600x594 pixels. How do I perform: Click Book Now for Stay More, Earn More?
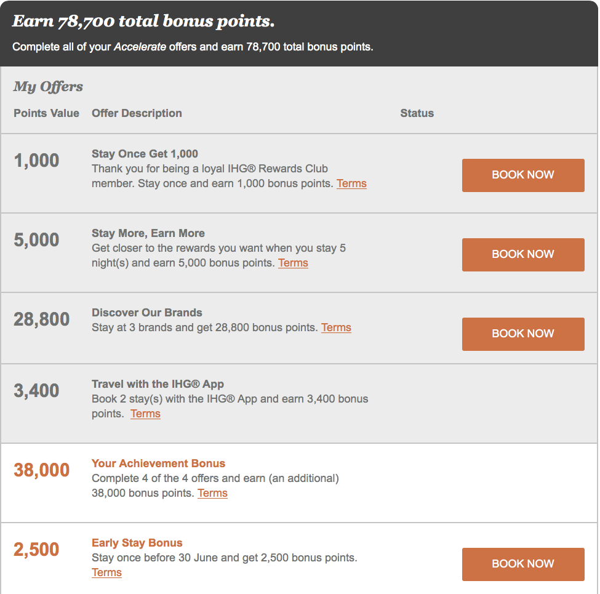click(523, 255)
